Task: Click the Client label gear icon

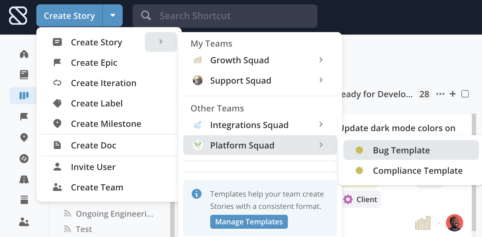Action: [348, 199]
